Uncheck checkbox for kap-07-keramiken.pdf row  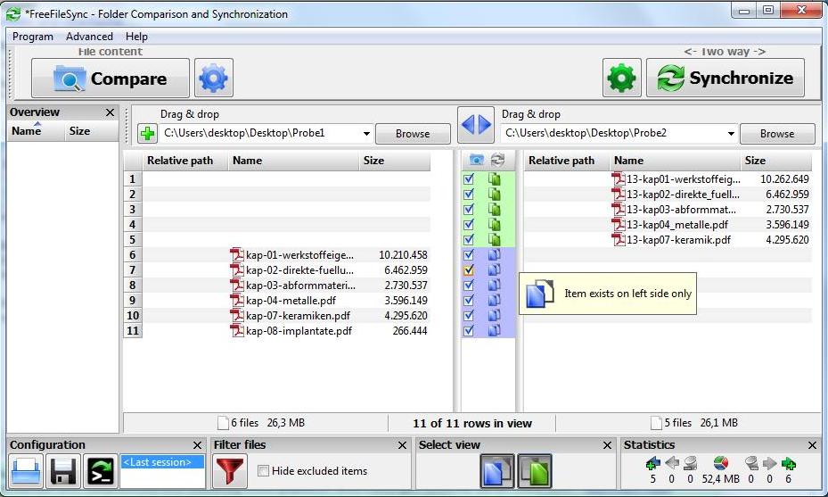pyautogui.click(x=469, y=316)
